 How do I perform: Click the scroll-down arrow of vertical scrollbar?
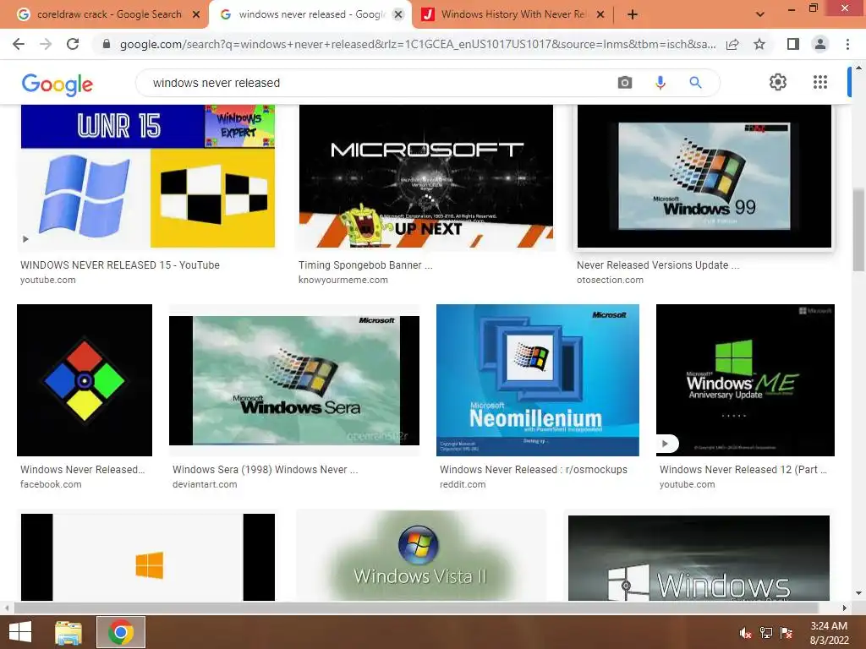pos(858,593)
